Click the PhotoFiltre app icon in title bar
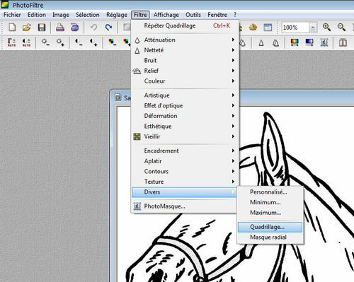Image resolution: width=354 pixels, height=282 pixels. 5,4
